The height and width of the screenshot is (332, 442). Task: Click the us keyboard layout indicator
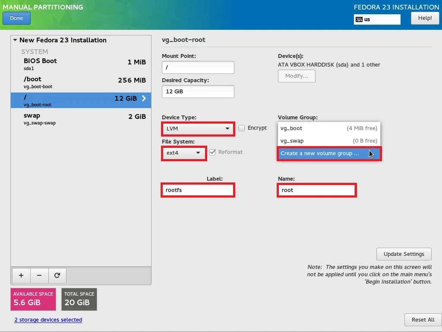pos(377,19)
